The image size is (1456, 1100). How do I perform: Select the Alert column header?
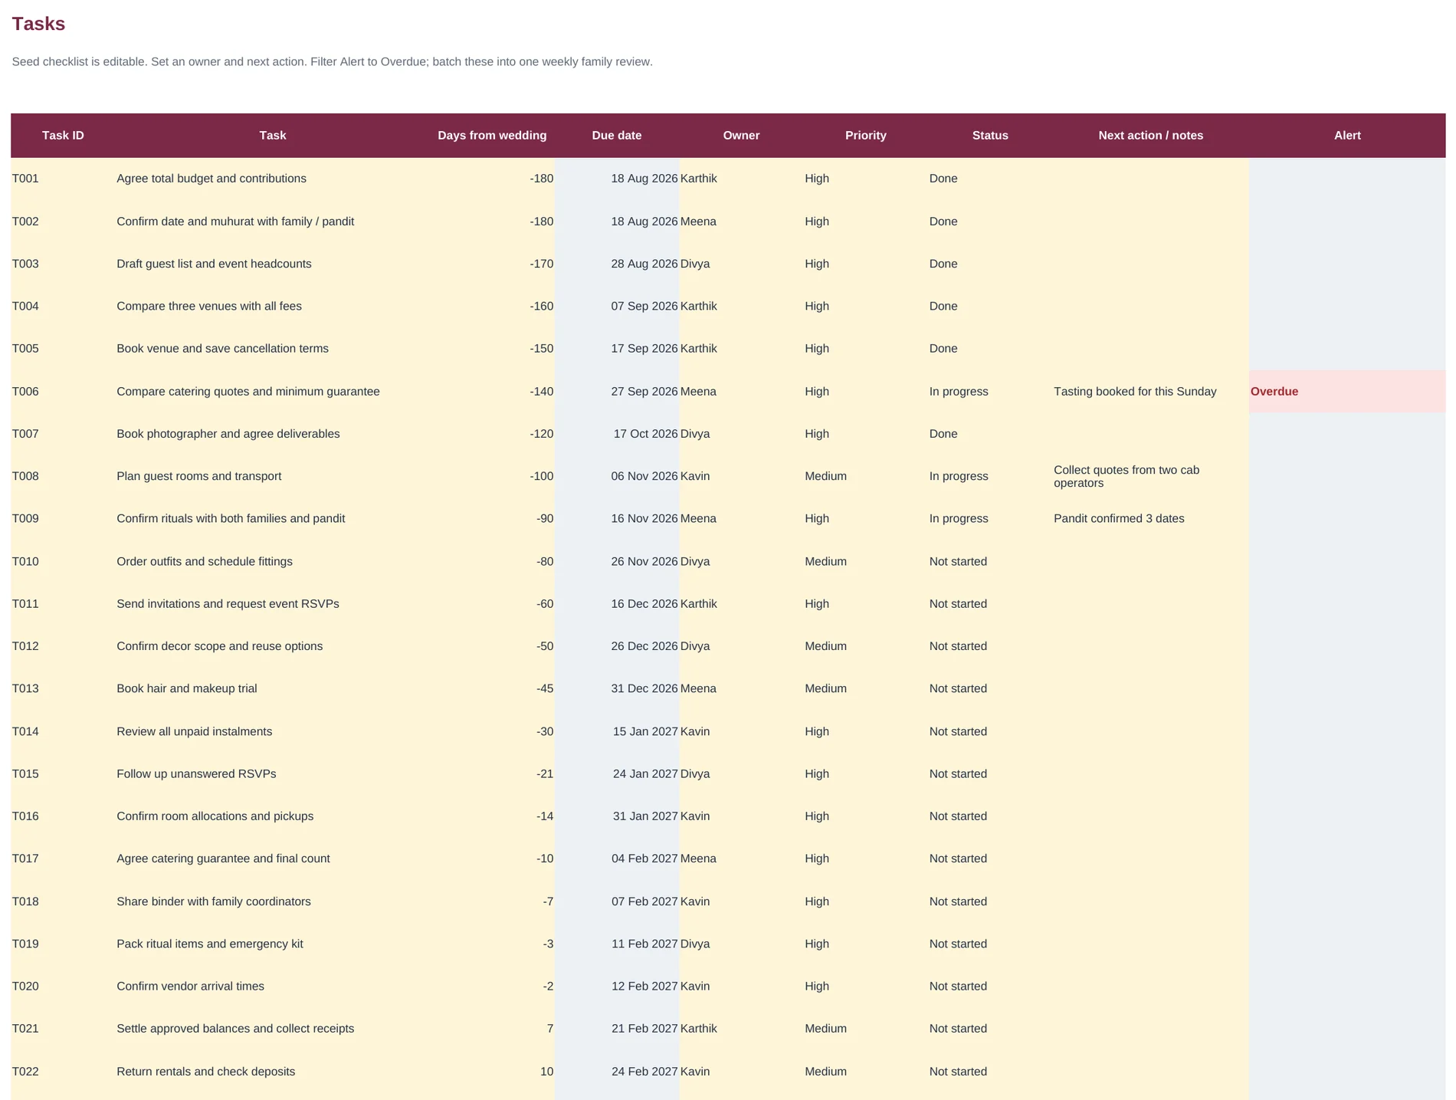pyautogui.click(x=1347, y=136)
